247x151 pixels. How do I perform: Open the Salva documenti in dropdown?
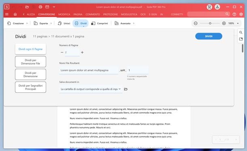pyautogui.click(x=91, y=89)
